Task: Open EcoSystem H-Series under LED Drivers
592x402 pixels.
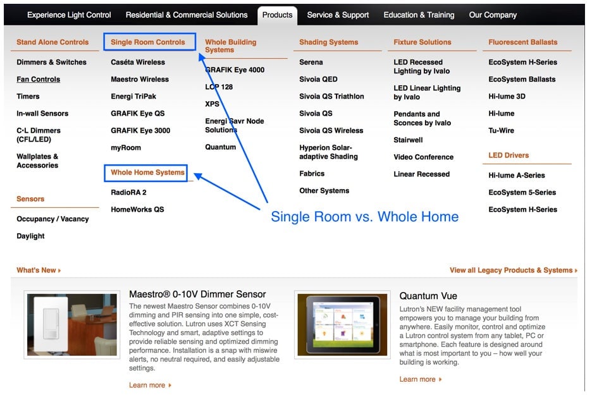Action: 523,209
